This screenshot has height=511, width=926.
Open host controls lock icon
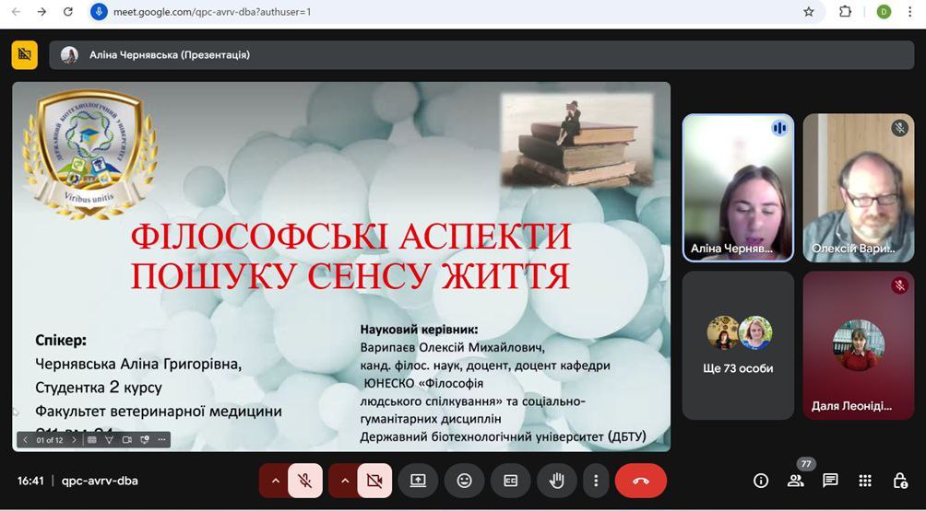click(900, 481)
